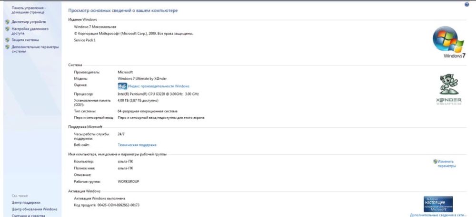Viewport: 476px width, 217px height.
Task: Click the genuine Microsoft software badge
Action: [x=438, y=204]
